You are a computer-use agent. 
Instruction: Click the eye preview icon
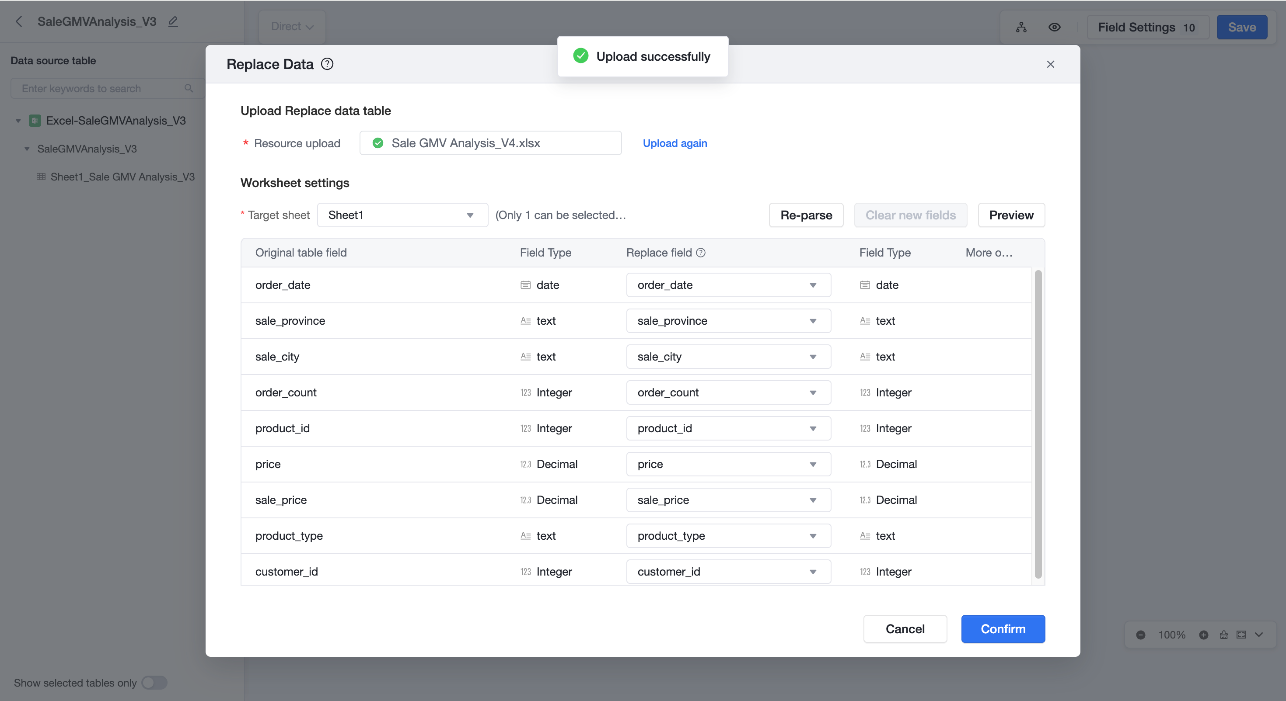1054,27
